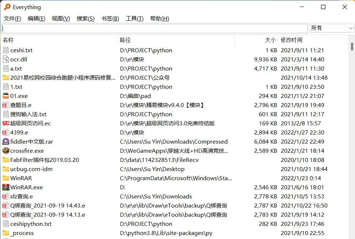Image resolution: width=355 pixels, height=239 pixels.
Task: Select the sfz查询.e file row
Action: click(x=22, y=196)
